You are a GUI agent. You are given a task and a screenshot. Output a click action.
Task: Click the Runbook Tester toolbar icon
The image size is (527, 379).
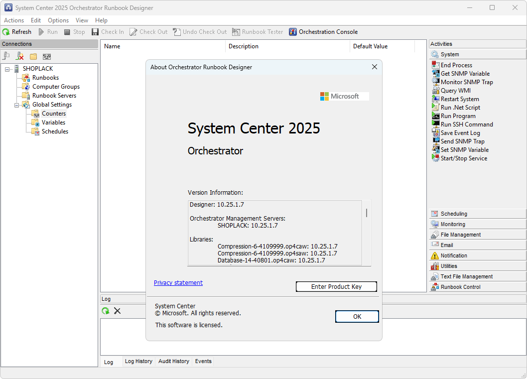[236, 32]
